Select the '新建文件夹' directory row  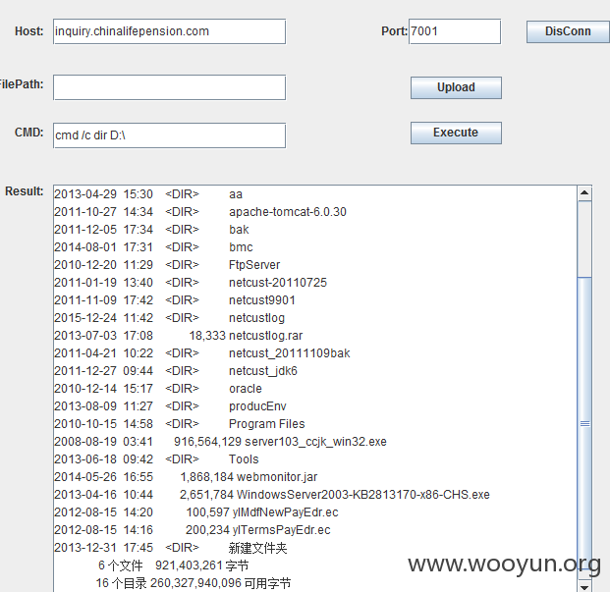coord(170,548)
